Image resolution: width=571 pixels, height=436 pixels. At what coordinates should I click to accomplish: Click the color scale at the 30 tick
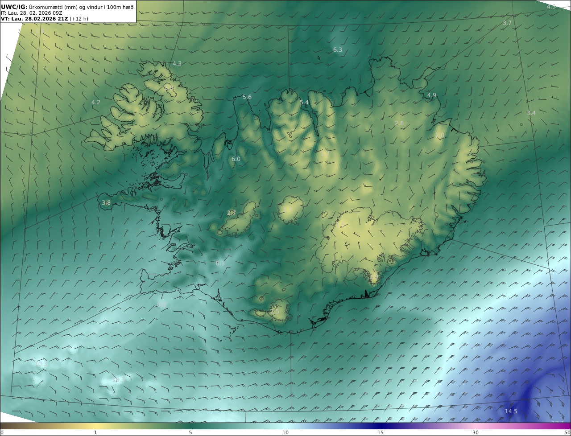coord(476,432)
